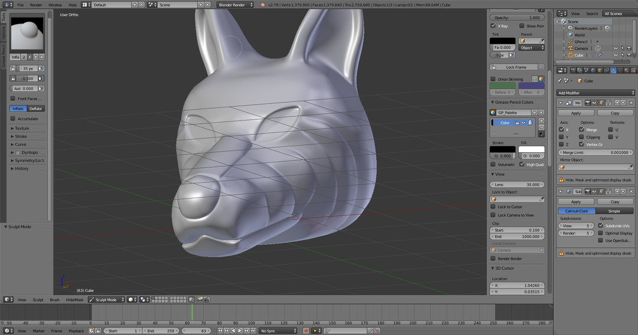Enable the Accumulate checkbox
The width and height of the screenshot is (638, 335).
point(13,119)
